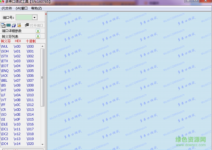Select the \HT escape entry
The width and height of the screenshot is (212, 150).
click(x=3, y=90)
